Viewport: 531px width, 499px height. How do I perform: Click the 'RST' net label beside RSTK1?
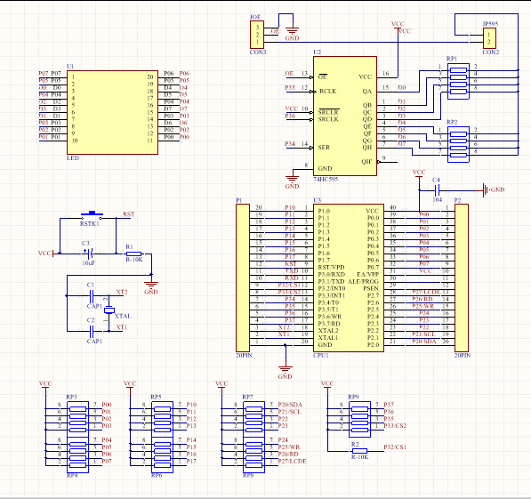point(129,214)
